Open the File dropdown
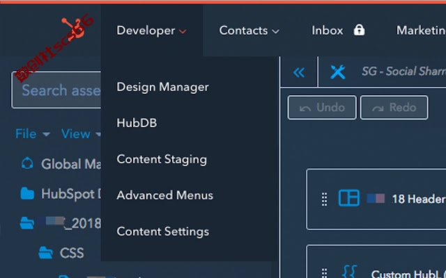 33,133
